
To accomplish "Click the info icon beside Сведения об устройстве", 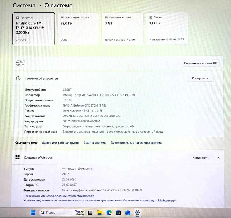I will (x=18, y=78).
